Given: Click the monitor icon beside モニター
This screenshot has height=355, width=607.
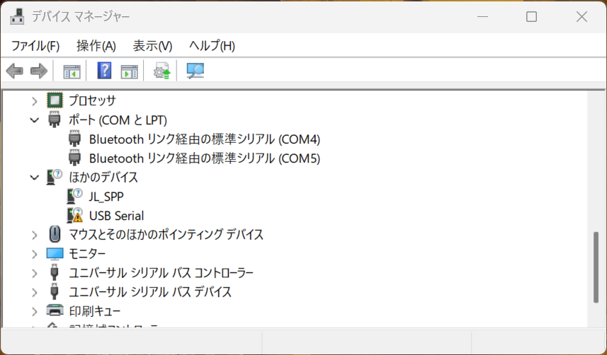Looking at the screenshot, I should click(55, 254).
